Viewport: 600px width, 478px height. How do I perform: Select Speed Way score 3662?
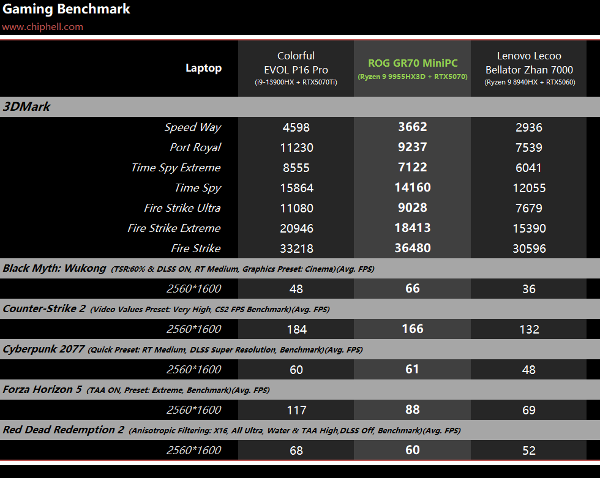[413, 127]
